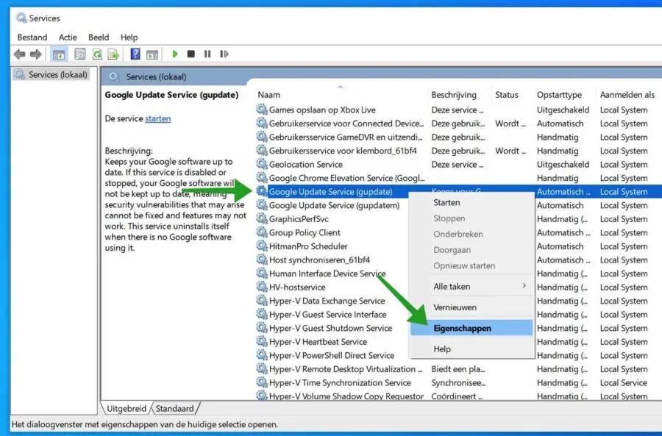The image size is (662, 436).
Task: Sort by the Beschrijving column header
Action: click(459, 95)
